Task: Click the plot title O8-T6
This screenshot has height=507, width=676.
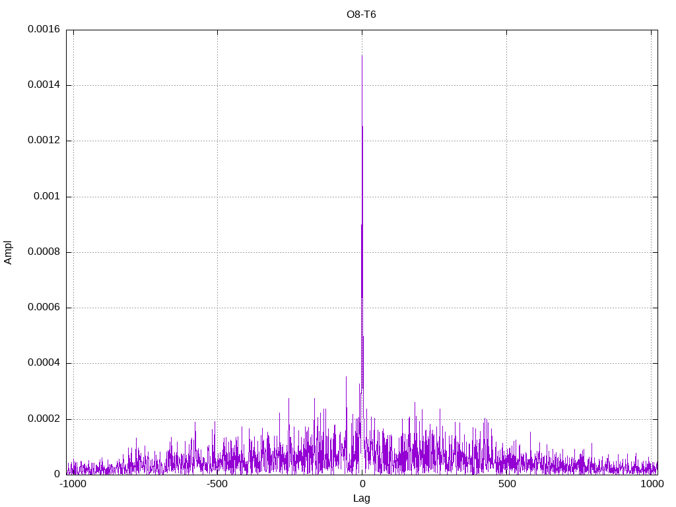Action: pos(361,15)
